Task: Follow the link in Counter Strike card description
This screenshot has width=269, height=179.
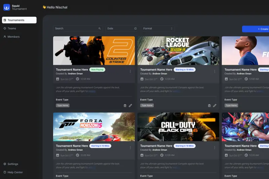Action: point(92,91)
